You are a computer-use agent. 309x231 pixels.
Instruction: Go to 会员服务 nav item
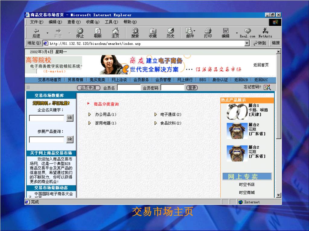(x=141, y=80)
